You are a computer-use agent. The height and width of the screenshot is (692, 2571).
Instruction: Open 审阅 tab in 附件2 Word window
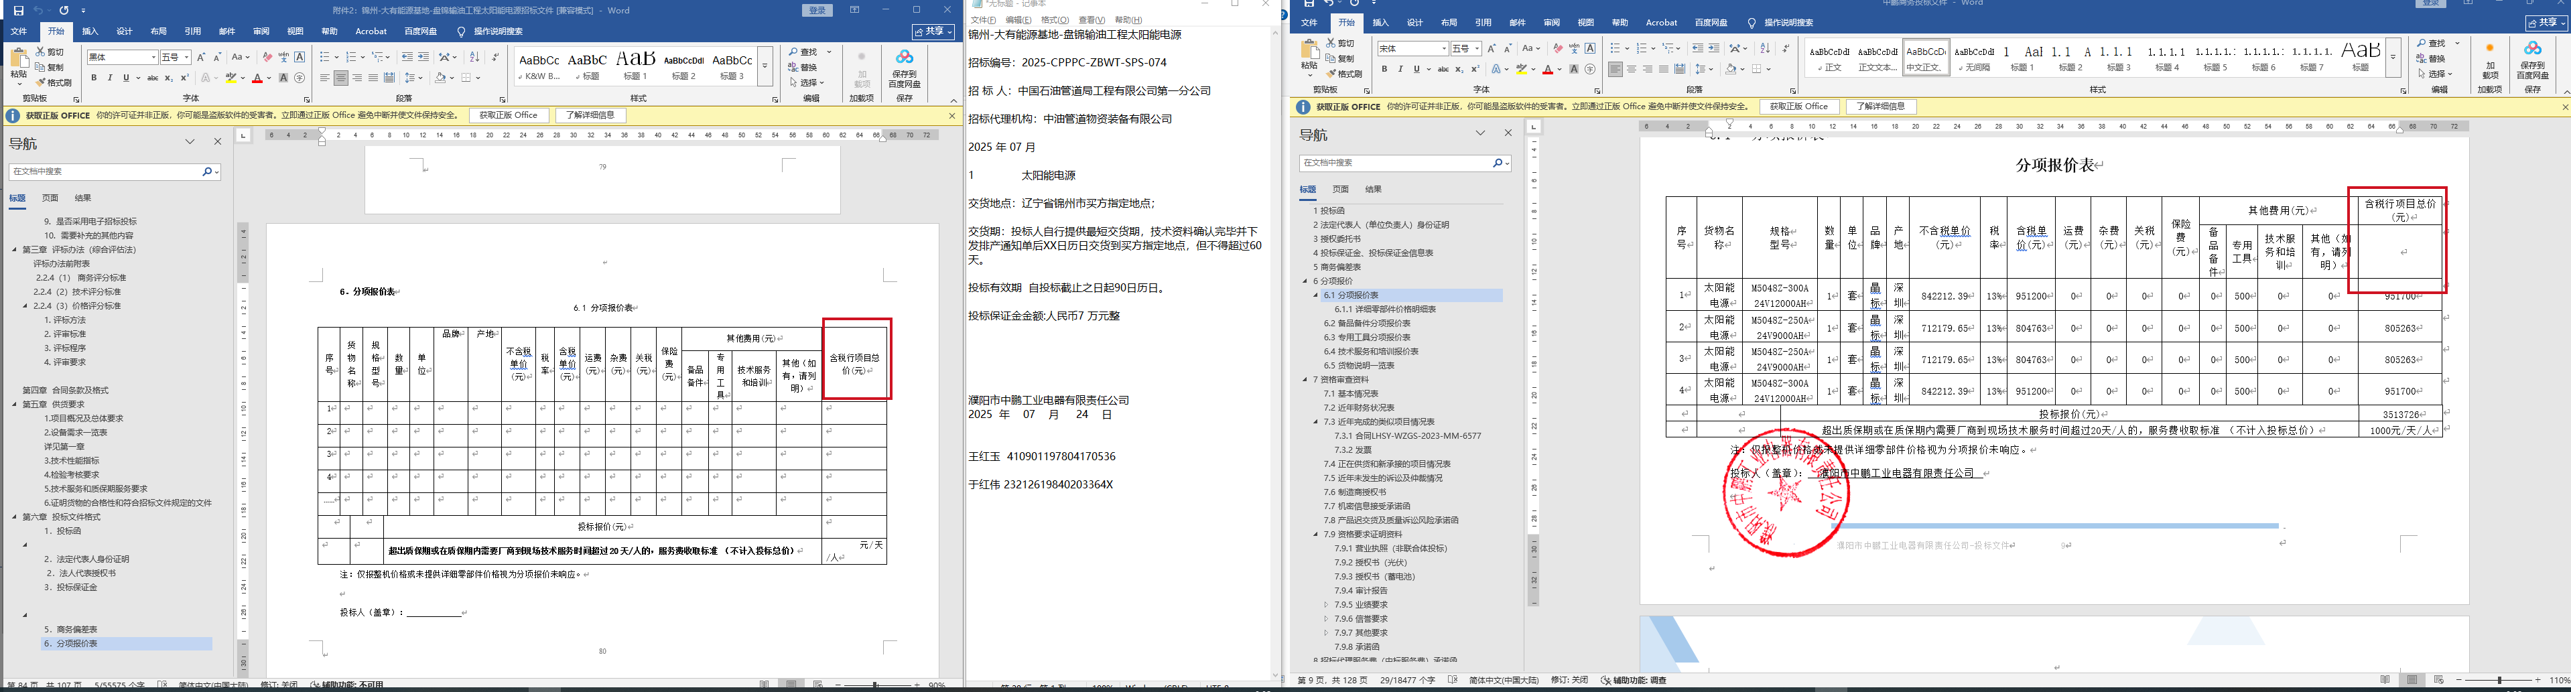coord(261,32)
